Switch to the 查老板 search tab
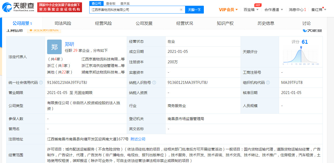Image resolution: width=334 pixels, height=163 pixels. click(x=111, y=3)
